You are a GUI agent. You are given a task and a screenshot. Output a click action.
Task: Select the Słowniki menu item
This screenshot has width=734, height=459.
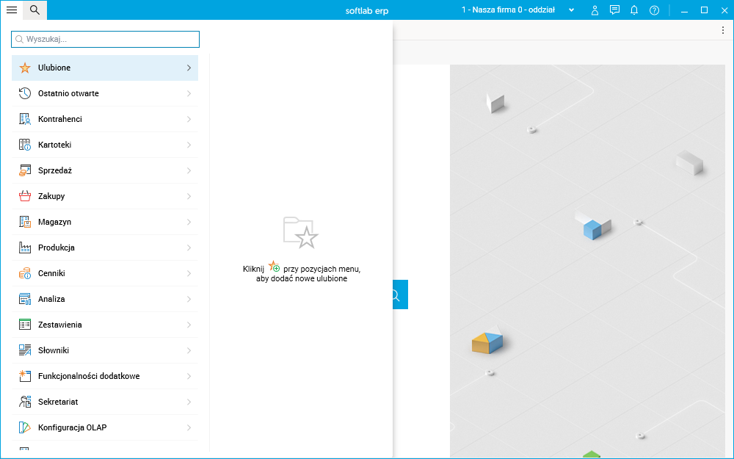tap(105, 351)
